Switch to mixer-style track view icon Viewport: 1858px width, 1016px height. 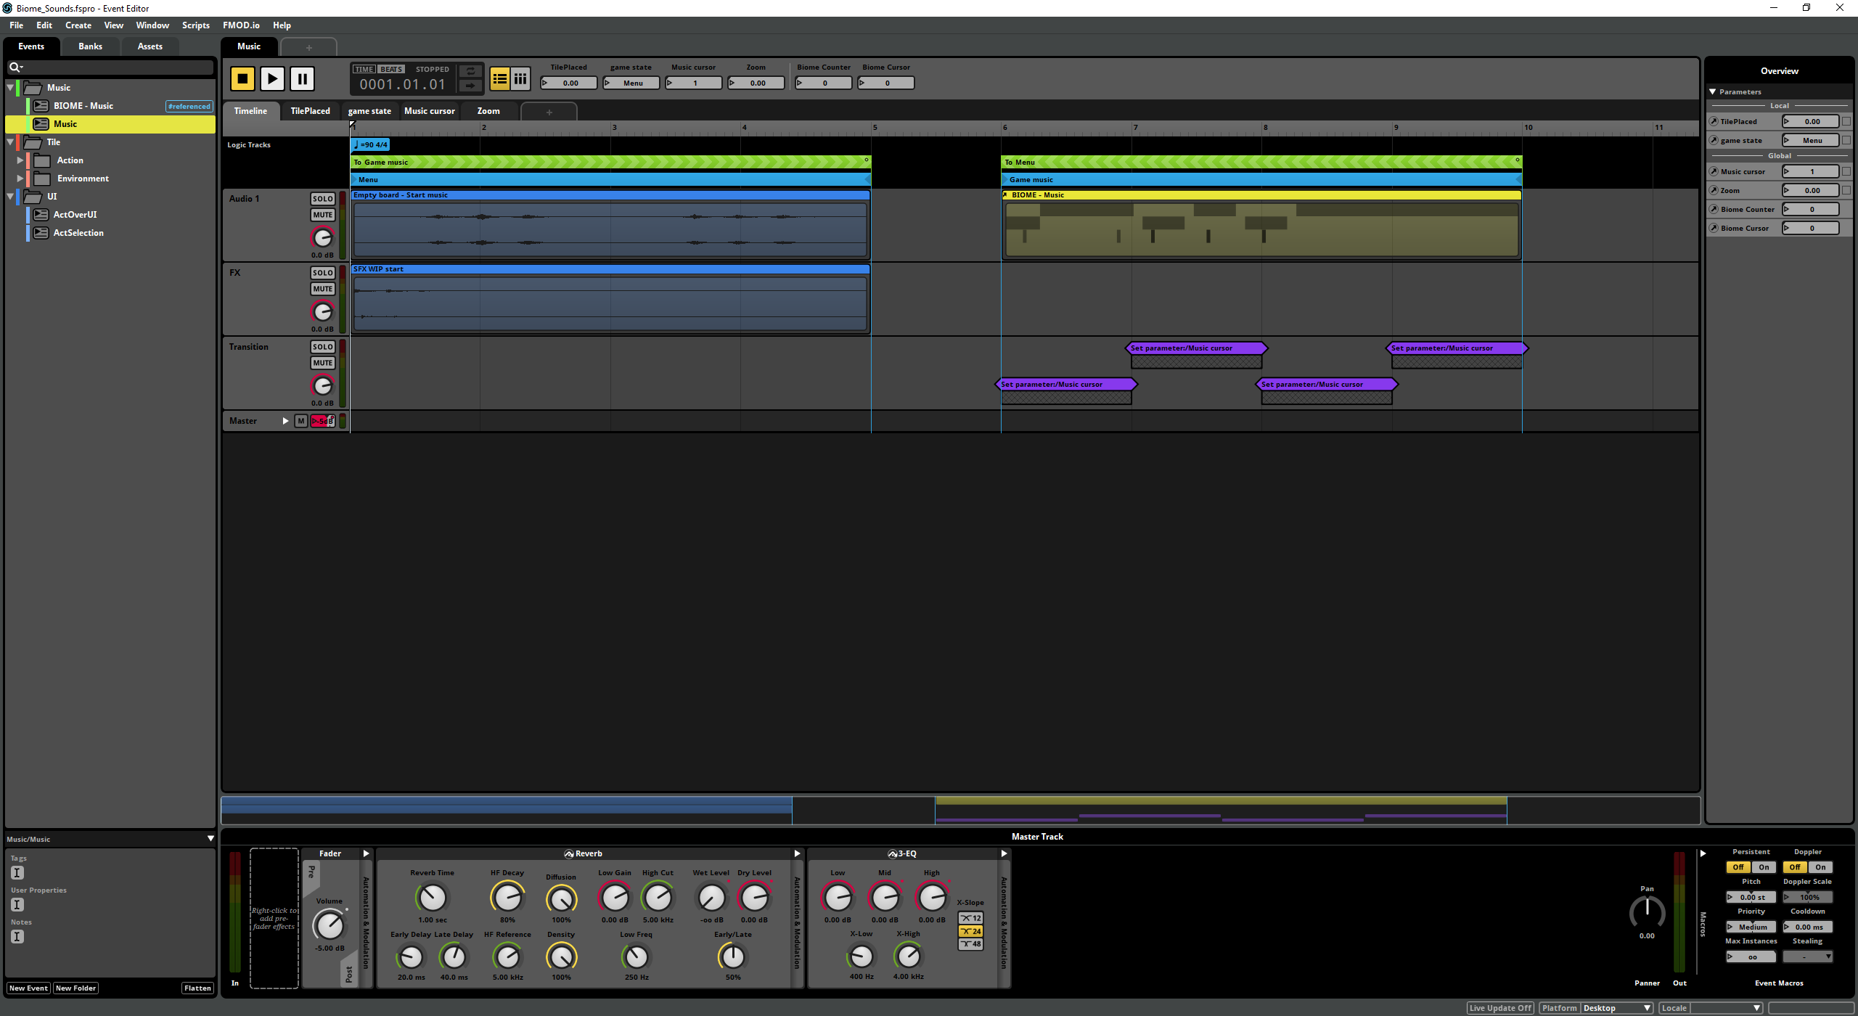click(520, 78)
